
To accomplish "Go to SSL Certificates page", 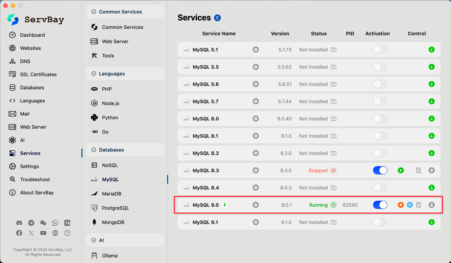I will tap(38, 74).
